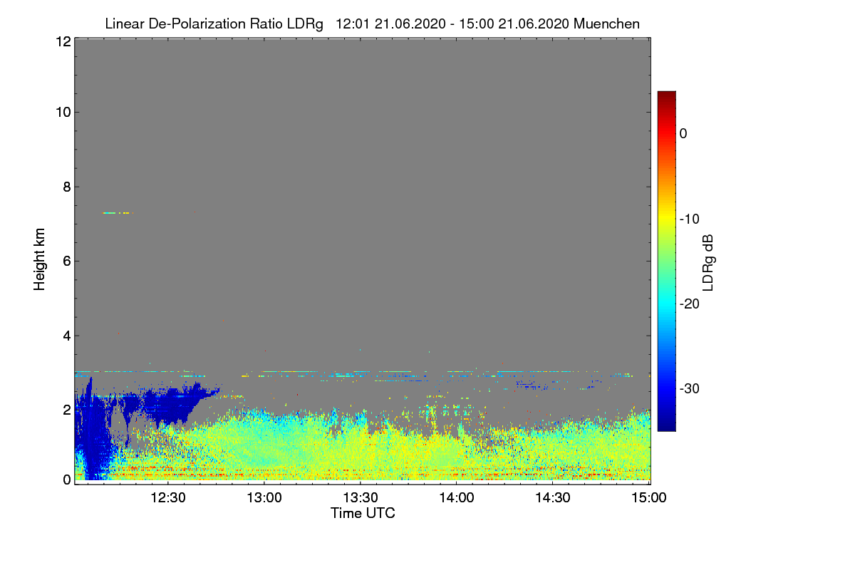The width and height of the screenshot is (855, 570).
Task: Click the 15:00 time tick label
Action: point(649,497)
